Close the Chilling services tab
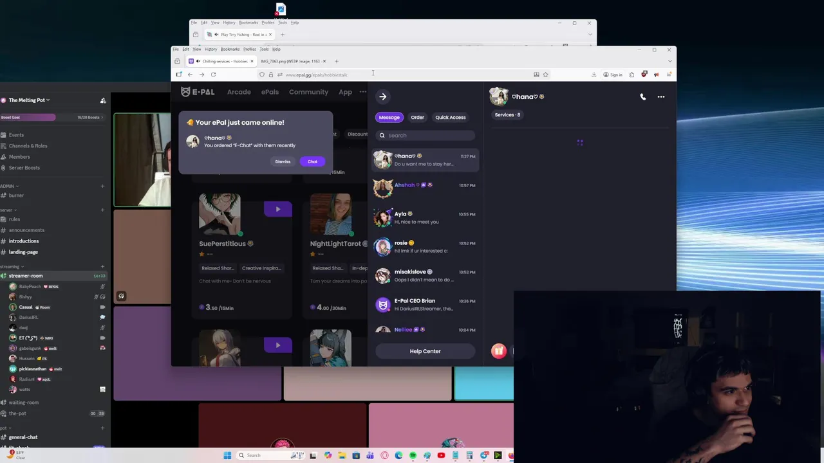 pos(252,61)
